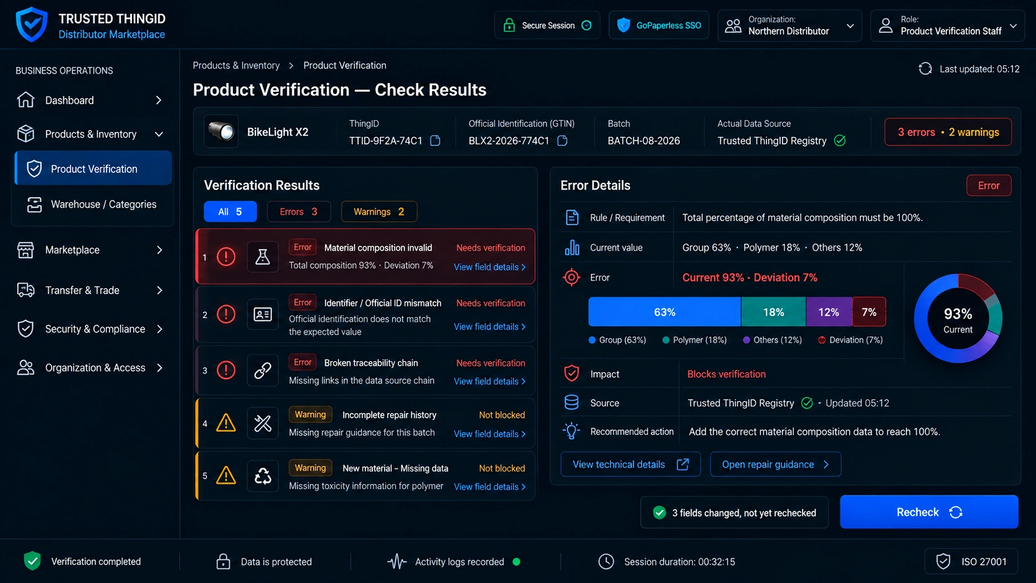Expand the Dashboard menu chevron
This screenshot has width=1036, height=583.
(x=159, y=100)
